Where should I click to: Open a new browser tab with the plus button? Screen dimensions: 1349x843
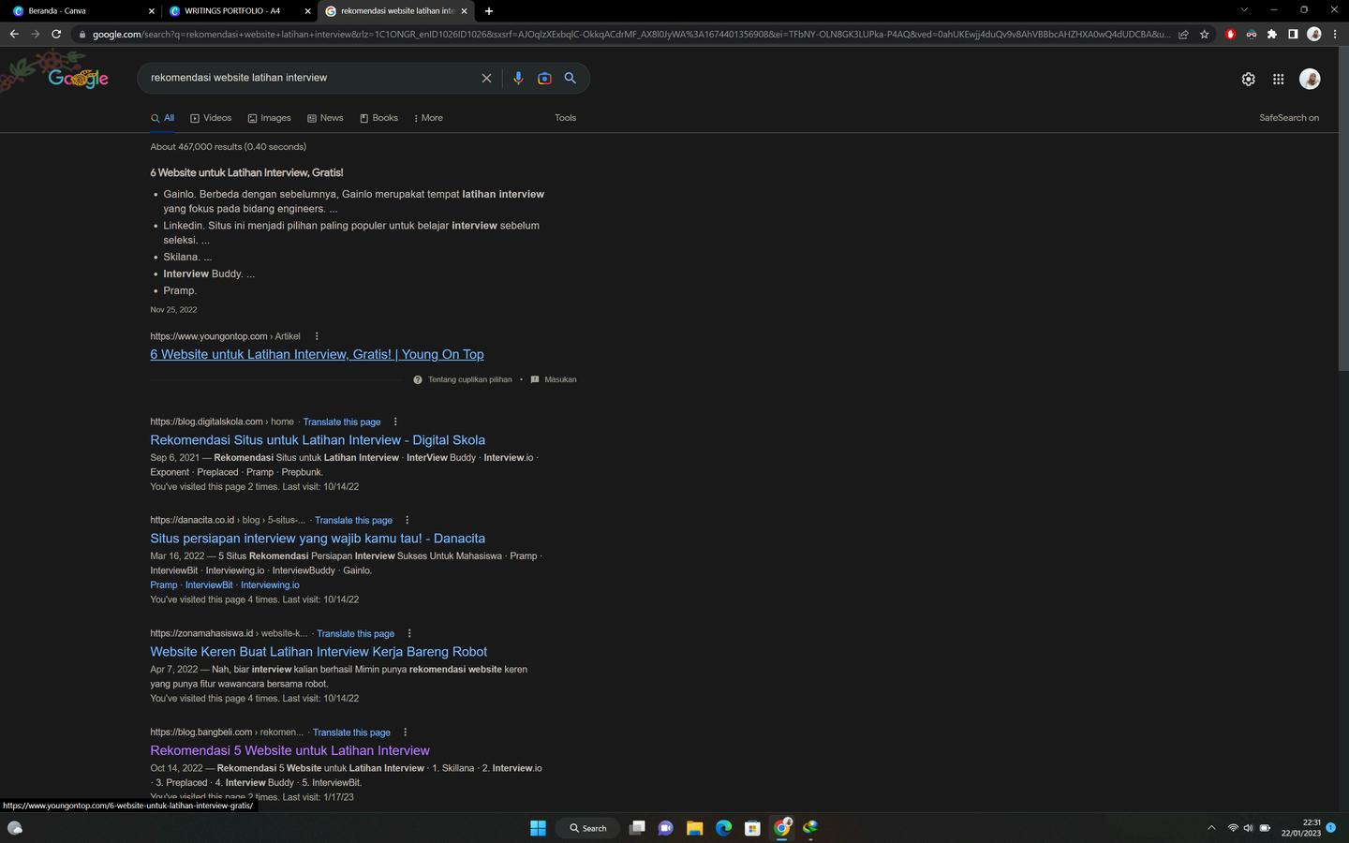click(489, 11)
